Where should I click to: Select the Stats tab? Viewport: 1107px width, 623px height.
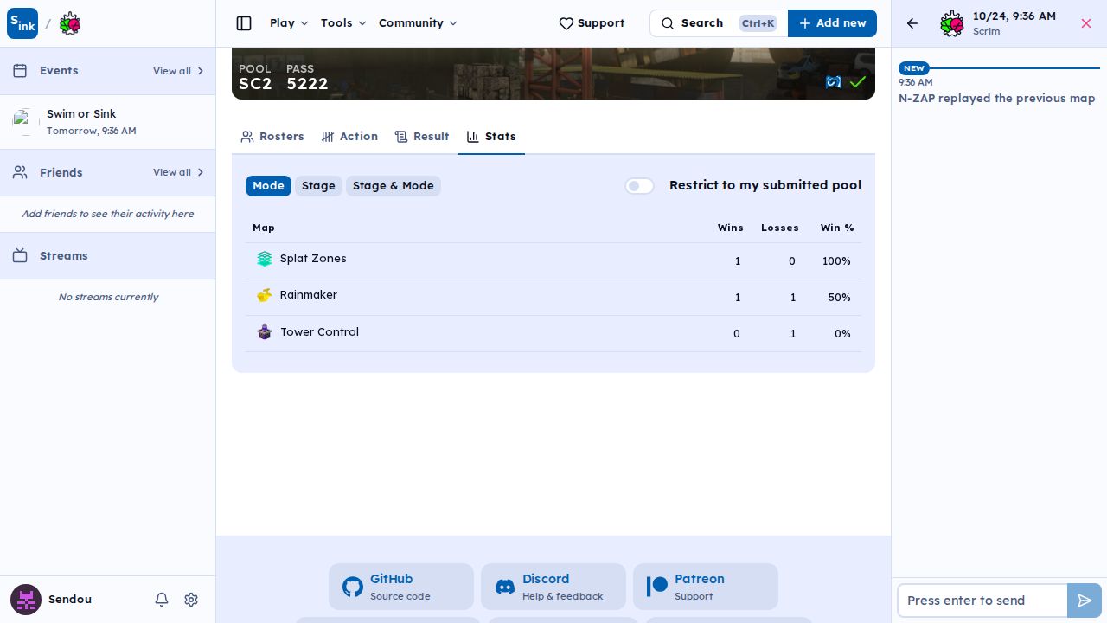[x=491, y=137]
